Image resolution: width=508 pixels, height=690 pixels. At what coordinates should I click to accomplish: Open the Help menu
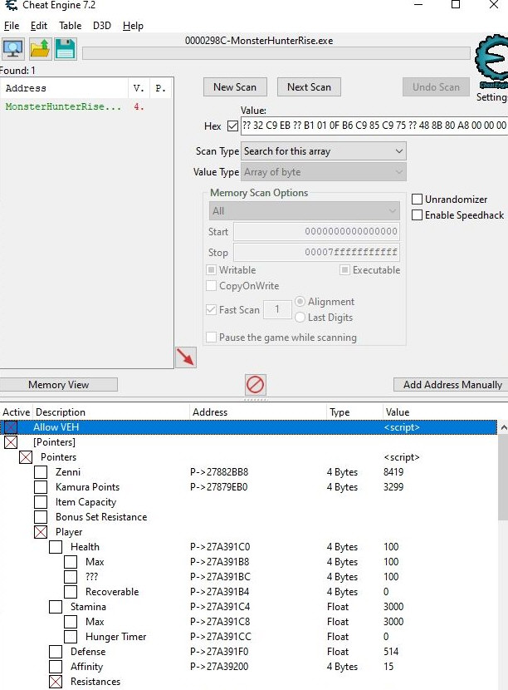[133, 26]
